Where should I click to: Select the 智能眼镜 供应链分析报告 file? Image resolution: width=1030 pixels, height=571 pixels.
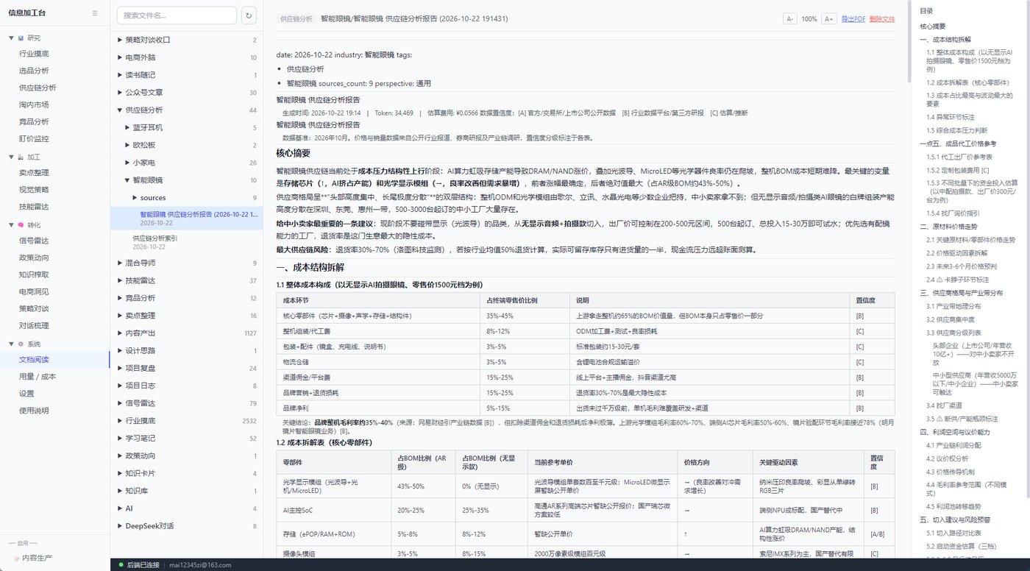click(x=187, y=219)
